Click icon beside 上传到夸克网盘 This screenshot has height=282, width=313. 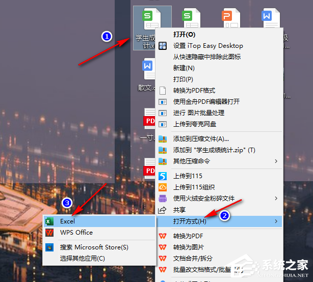163,124
